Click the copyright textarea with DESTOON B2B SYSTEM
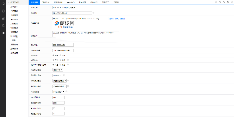The image size is (234, 117). [x=86, y=34]
